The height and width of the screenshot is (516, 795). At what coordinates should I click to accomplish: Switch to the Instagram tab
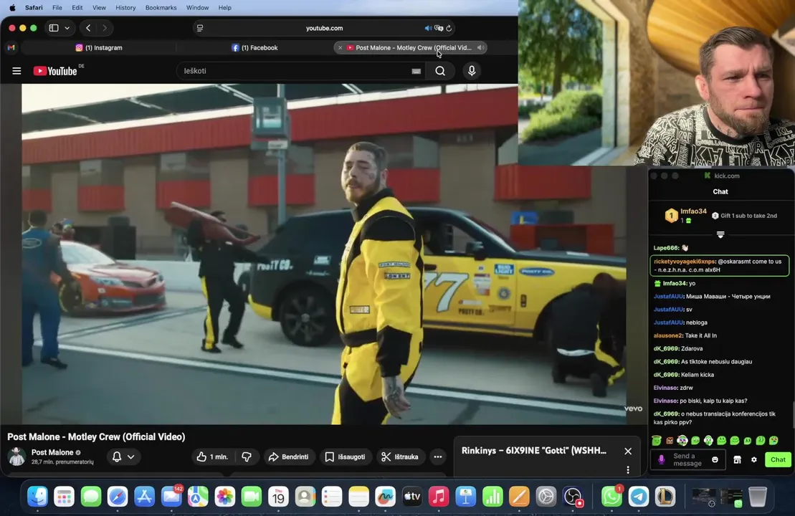(100, 47)
